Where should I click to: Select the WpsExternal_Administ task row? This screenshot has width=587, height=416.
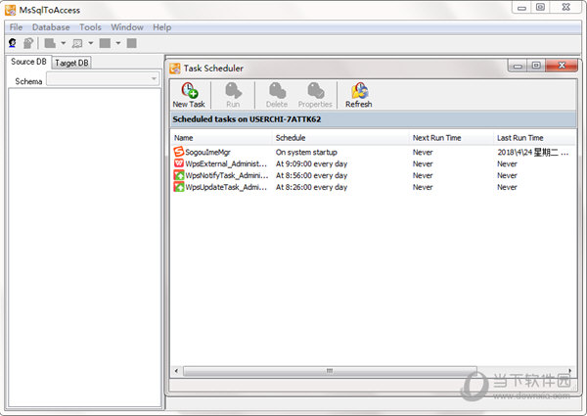[219, 163]
